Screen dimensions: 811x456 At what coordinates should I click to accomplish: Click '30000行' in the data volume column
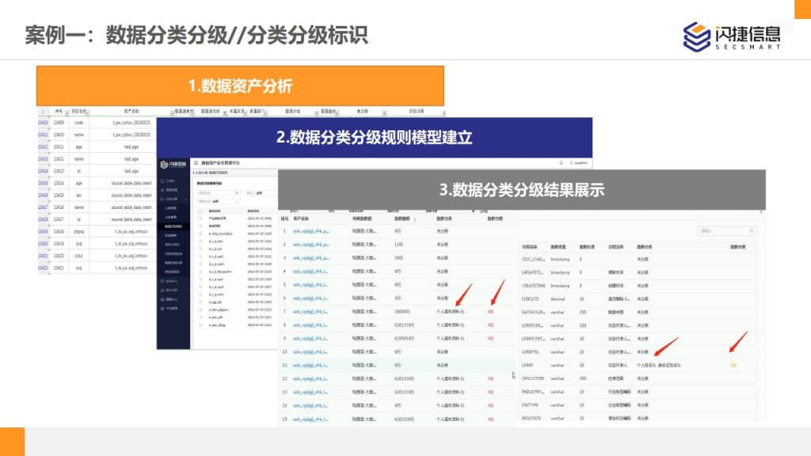(402, 312)
